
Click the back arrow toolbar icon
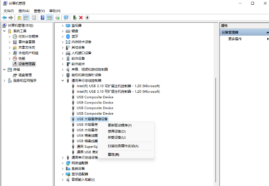(x=4, y=18)
